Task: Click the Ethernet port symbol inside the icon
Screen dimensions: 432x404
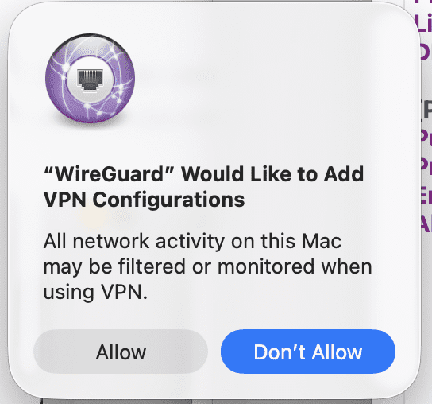Action: tap(90, 80)
